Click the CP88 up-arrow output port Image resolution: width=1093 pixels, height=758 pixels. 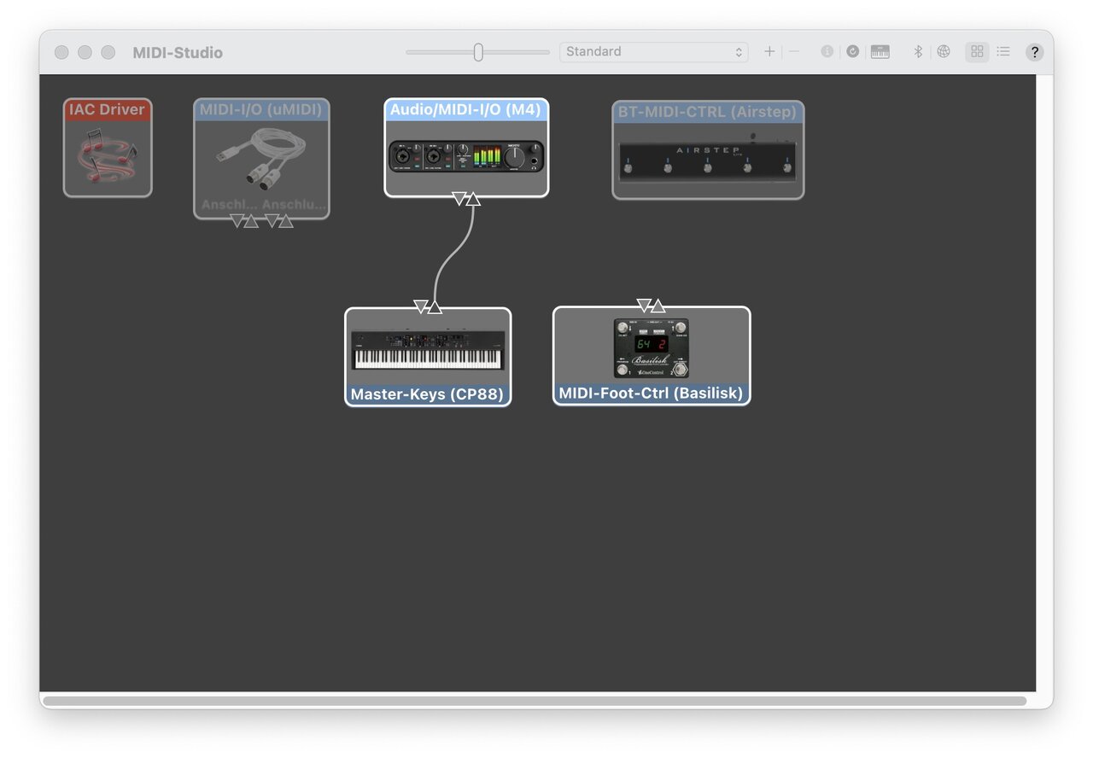pos(435,306)
